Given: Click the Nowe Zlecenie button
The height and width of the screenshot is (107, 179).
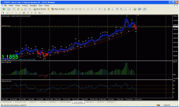Looking at the screenshot, I should point(40,9).
